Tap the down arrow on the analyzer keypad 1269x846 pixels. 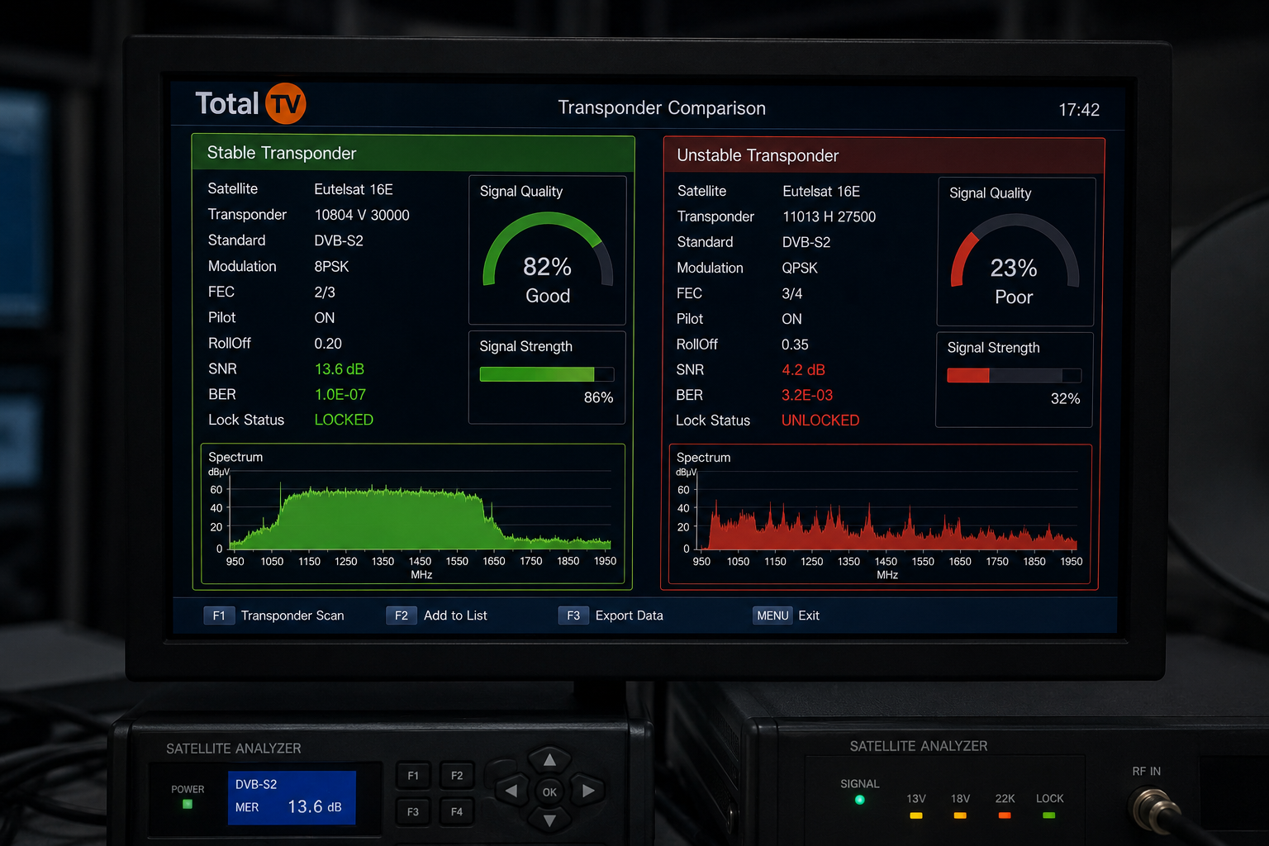(549, 820)
